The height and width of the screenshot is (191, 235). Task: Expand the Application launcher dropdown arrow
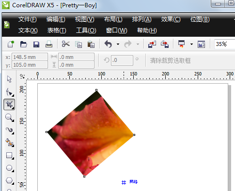pos(191,44)
